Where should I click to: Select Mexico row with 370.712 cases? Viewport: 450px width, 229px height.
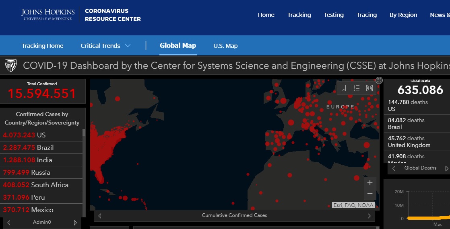(x=41, y=210)
